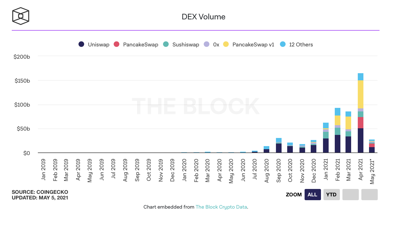This screenshot has height=229, width=401.
Task: Click the first blank gray zoom button
Action: click(350, 195)
